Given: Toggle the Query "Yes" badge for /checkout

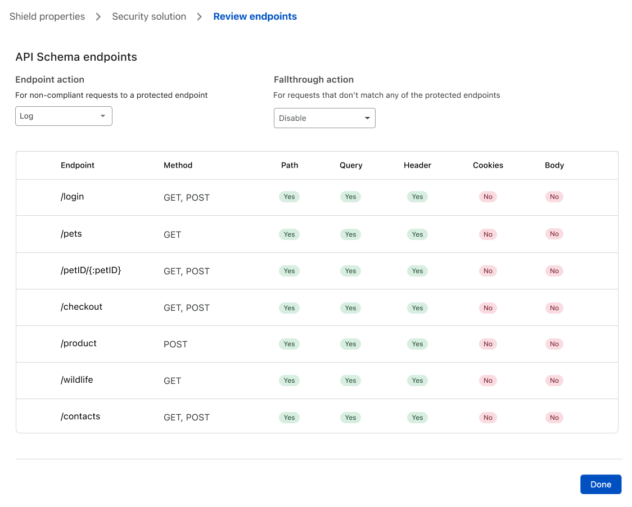Looking at the screenshot, I should tap(350, 307).
